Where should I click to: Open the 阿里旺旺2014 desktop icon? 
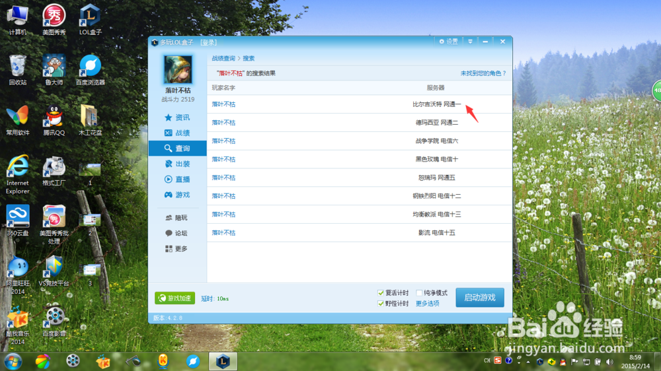17,275
